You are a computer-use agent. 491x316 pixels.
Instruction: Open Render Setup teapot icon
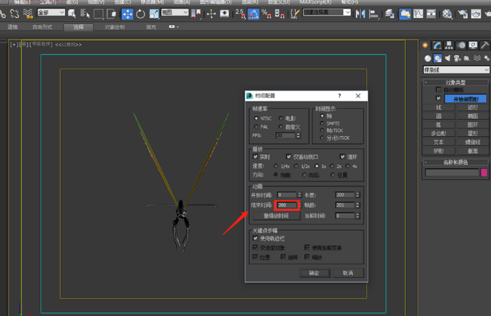coord(463,14)
